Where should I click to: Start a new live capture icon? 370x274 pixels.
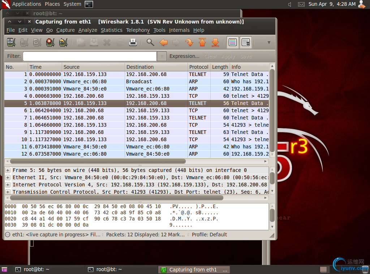tap(37, 43)
